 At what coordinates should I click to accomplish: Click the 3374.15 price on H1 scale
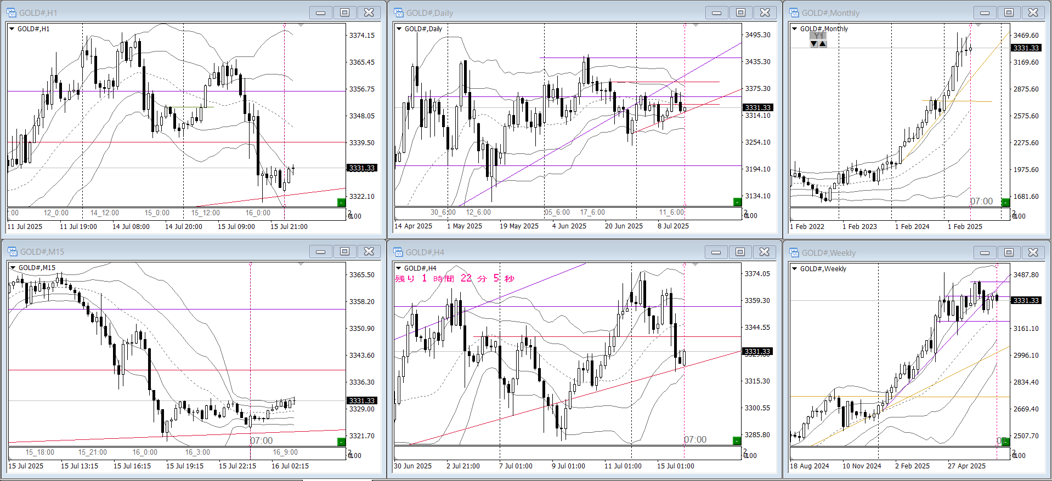(362, 36)
